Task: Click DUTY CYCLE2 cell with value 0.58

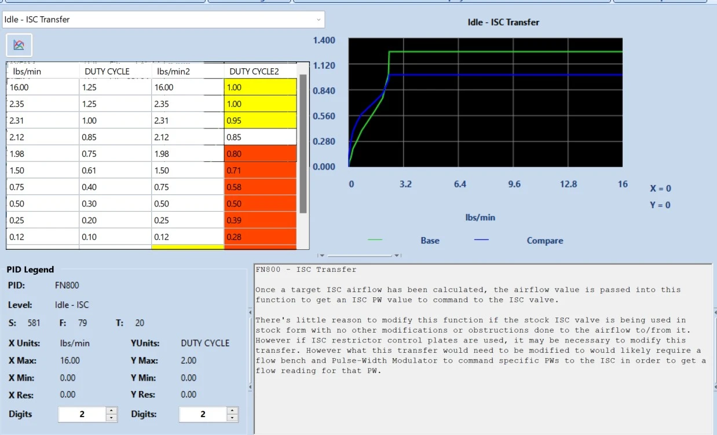Action: click(x=260, y=187)
